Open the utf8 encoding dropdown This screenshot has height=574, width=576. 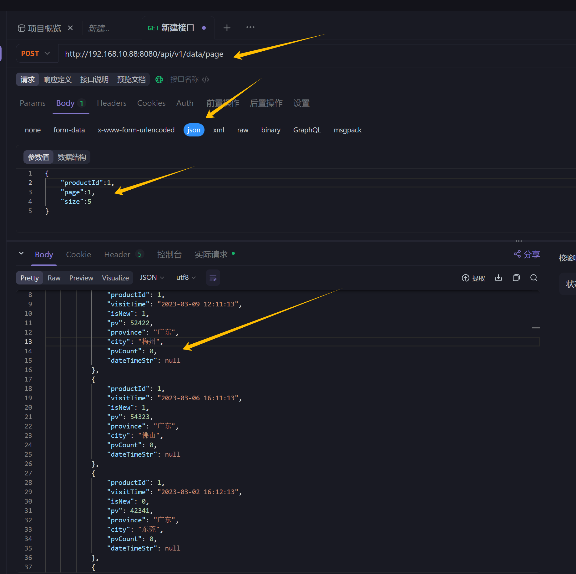(186, 278)
